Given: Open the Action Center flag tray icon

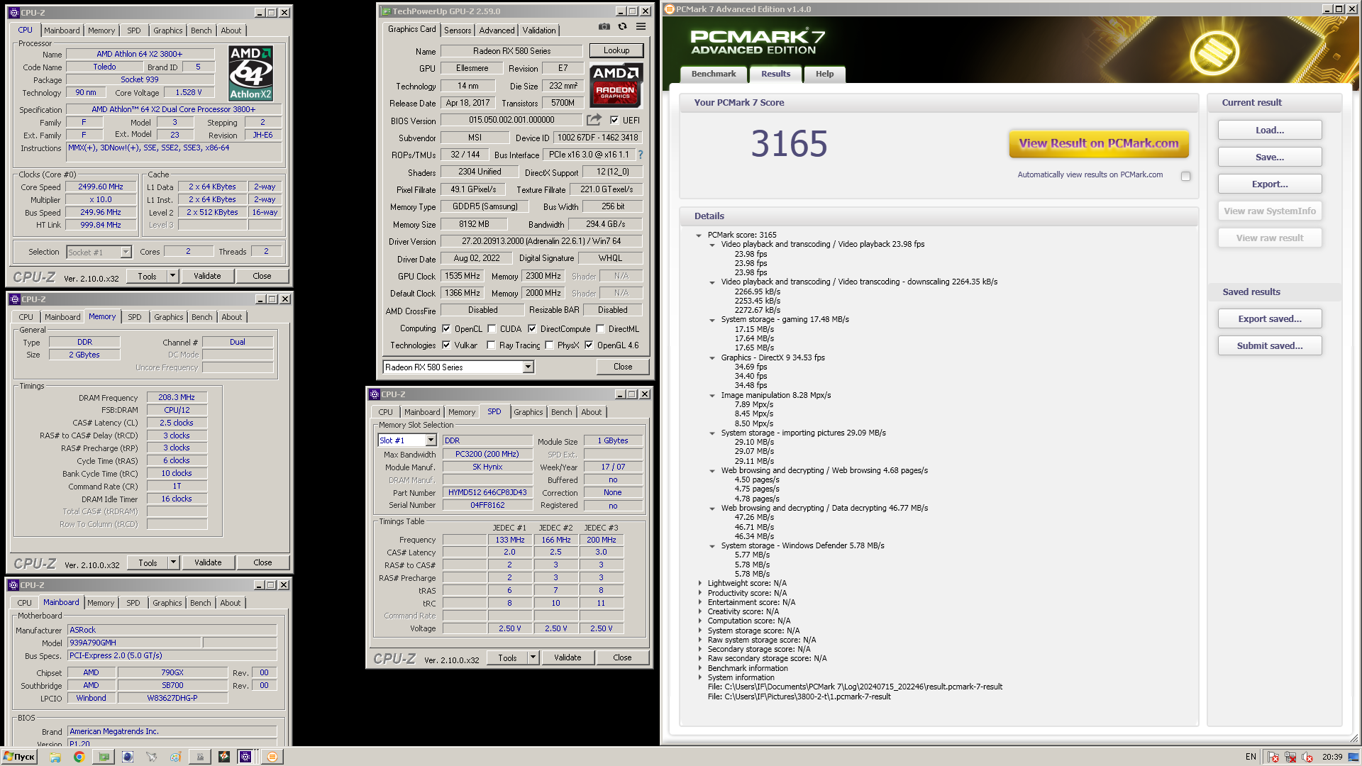Looking at the screenshot, I should pos(1273,757).
